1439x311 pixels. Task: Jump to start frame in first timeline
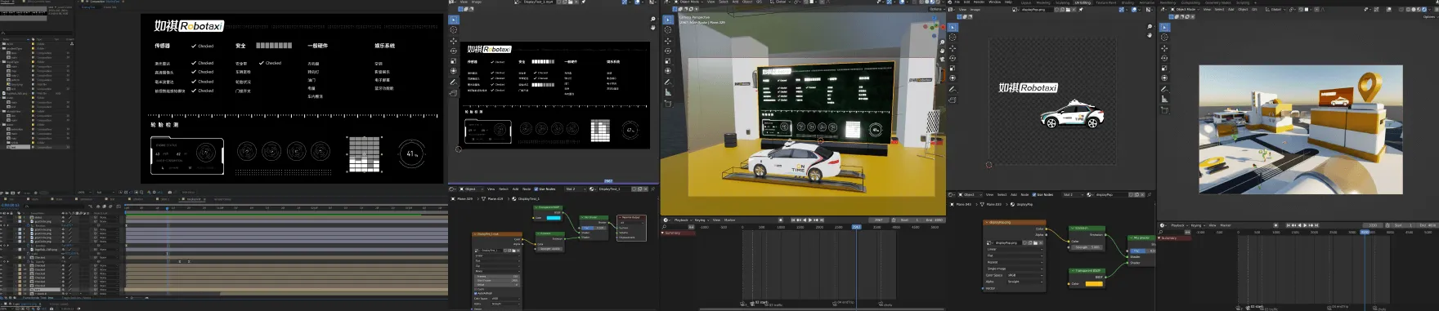pyautogui.click(x=793, y=220)
